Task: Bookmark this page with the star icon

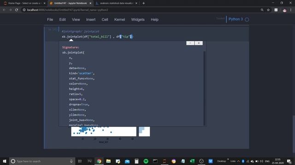Action: pos(268,10)
